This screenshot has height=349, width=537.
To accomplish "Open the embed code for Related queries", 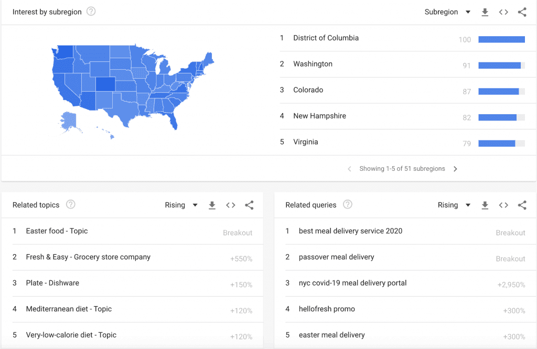I will tap(503, 205).
